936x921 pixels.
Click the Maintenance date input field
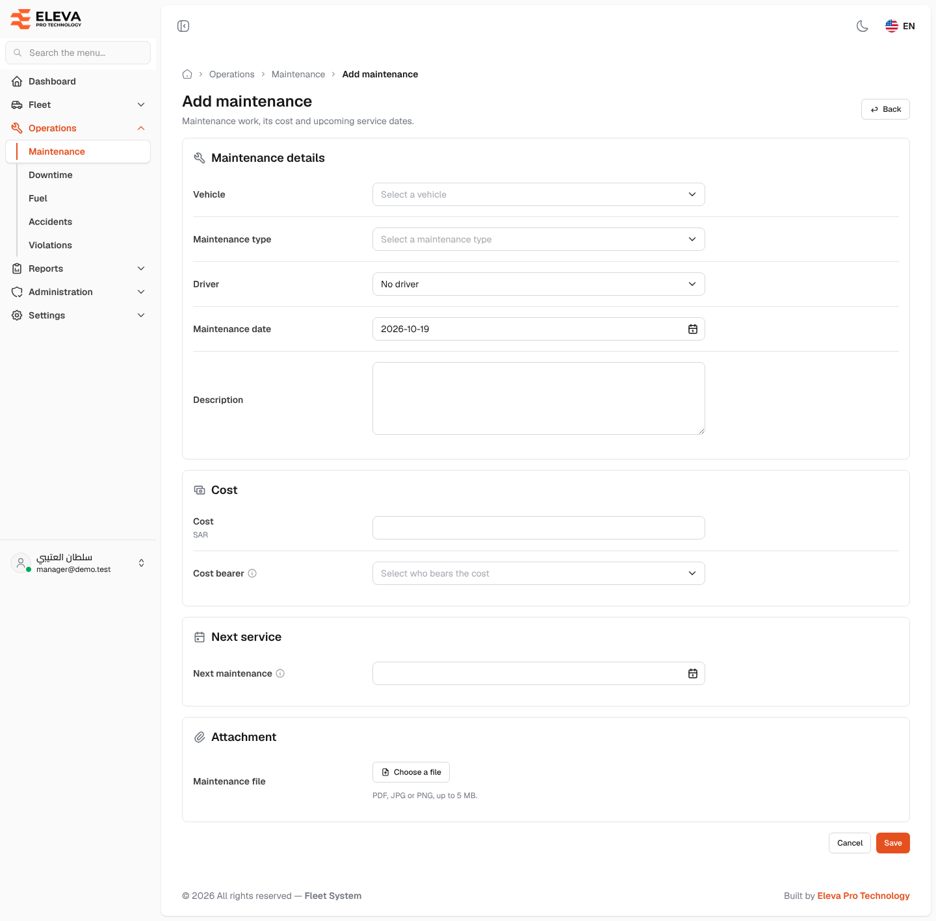pyautogui.click(x=539, y=329)
